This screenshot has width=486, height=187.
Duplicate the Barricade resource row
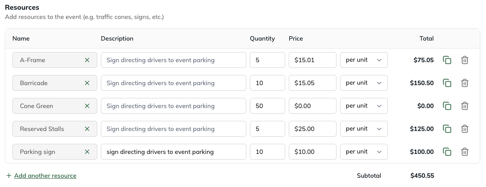click(447, 83)
